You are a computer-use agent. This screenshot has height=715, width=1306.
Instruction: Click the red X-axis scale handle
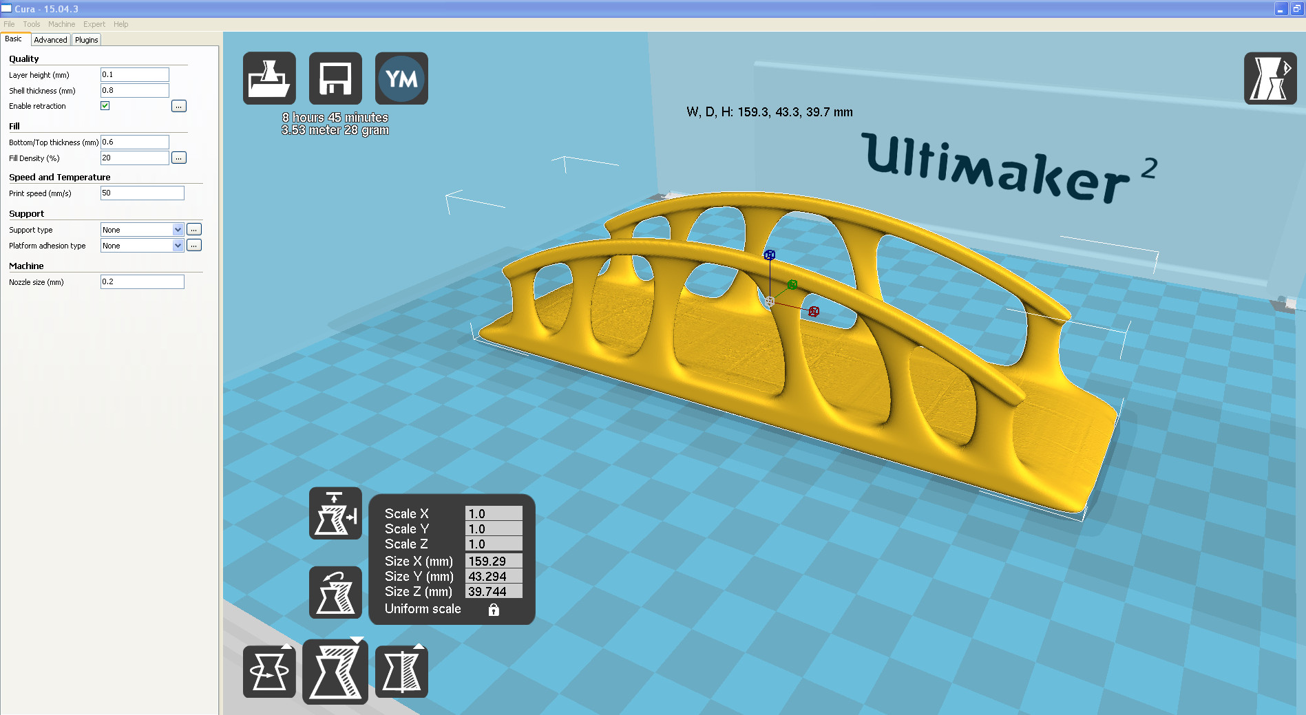pyautogui.click(x=814, y=312)
